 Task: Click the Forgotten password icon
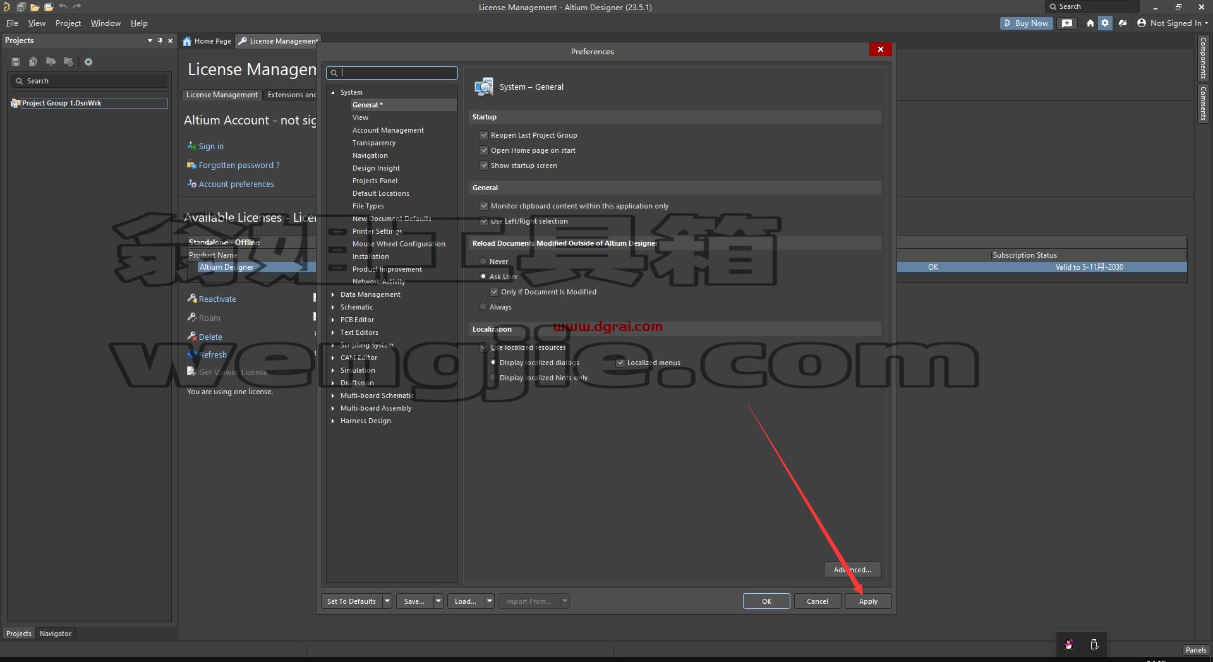point(191,165)
